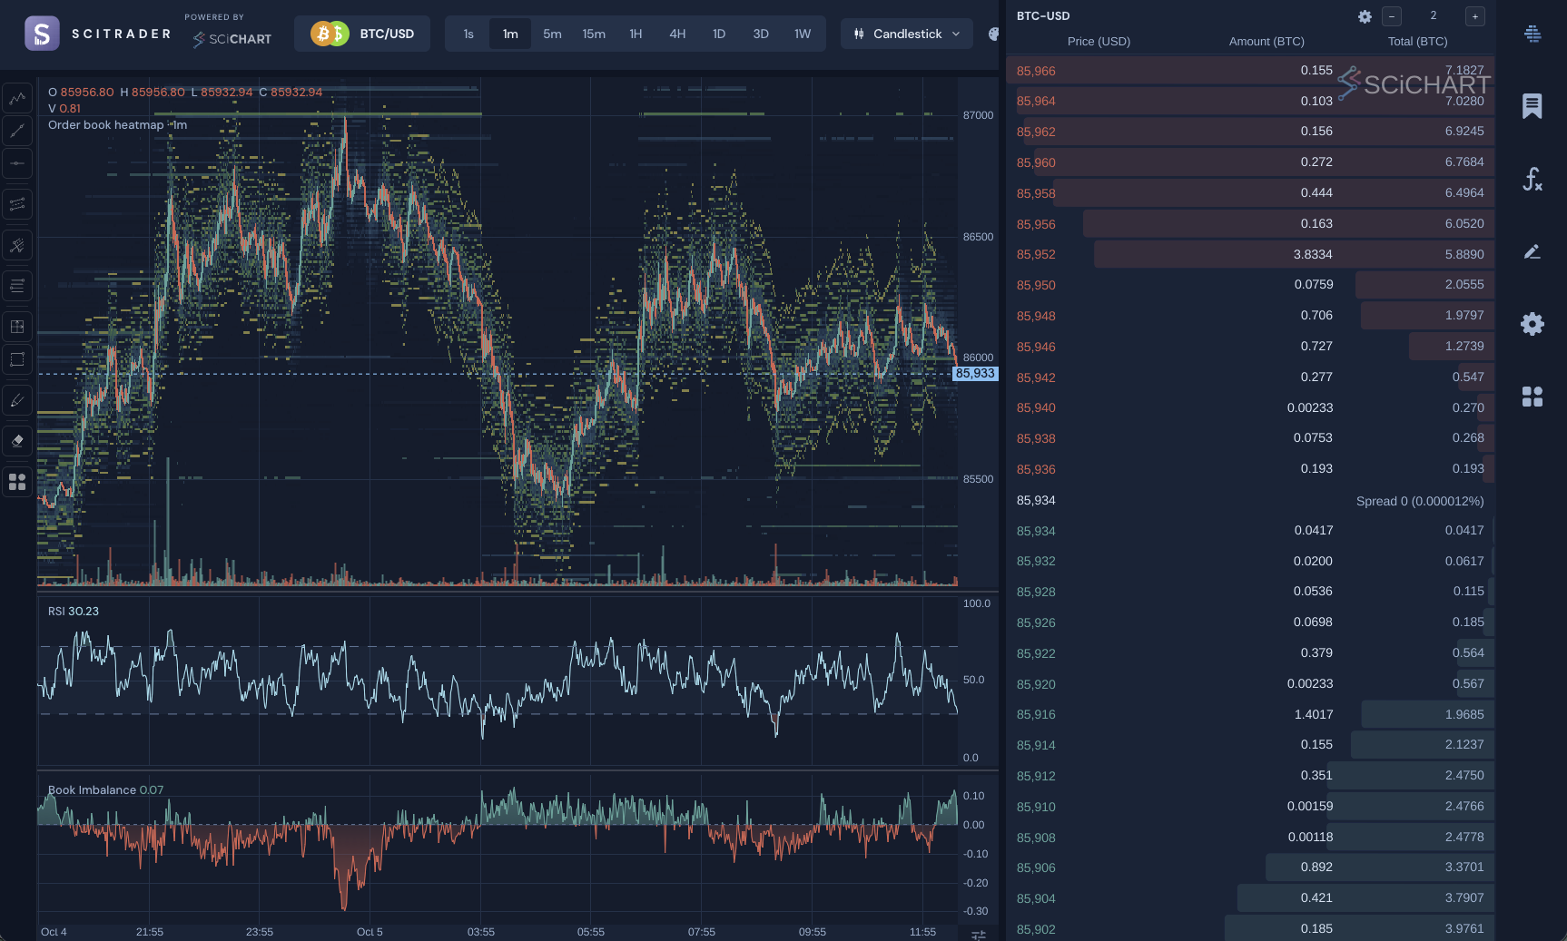This screenshot has height=941, width=1567.
Task: Select the pen freehand drawing tool
Action: pyautogui.click(x=17, y=400)
